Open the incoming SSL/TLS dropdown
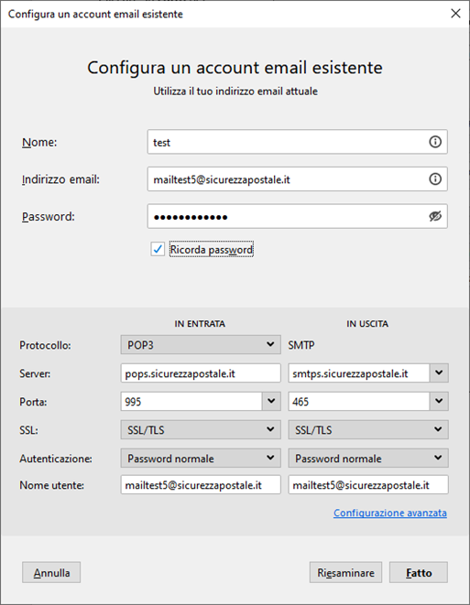Viewport: 470px width, 605px height. (201, 430)
